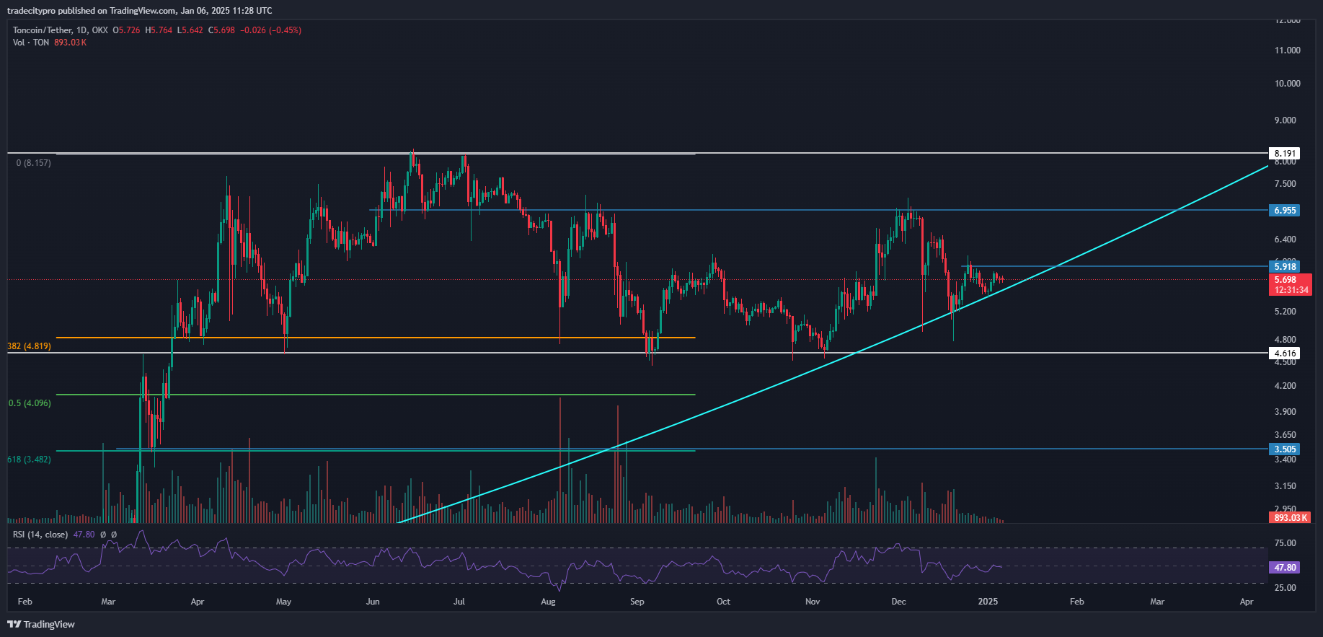
Task: Click the 8.191 price label
Action: pos(1285,153)
